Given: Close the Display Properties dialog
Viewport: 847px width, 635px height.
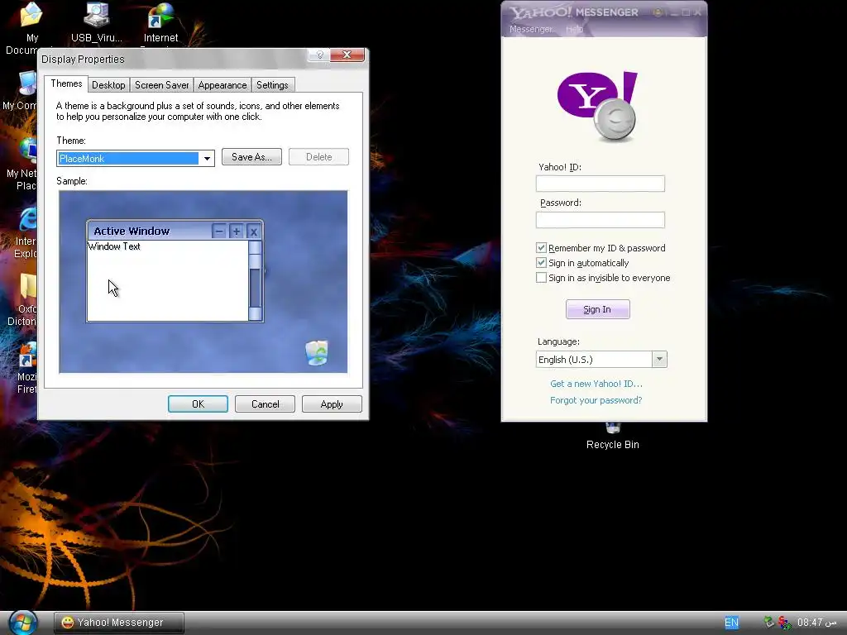Looking at the screenshot, I should (x=347, y=55).
